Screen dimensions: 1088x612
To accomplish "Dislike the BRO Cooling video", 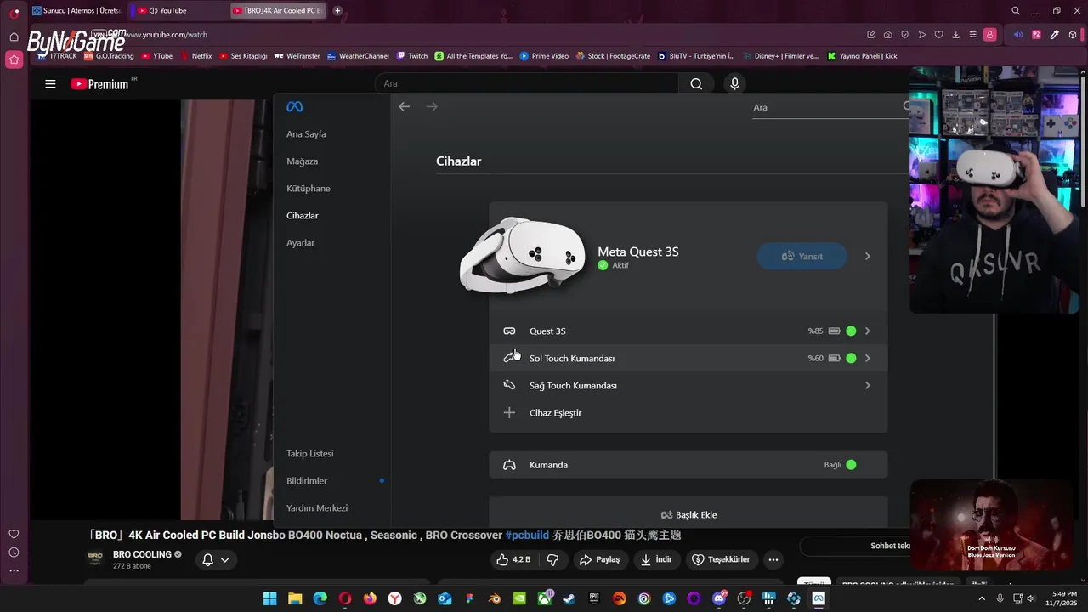I will coord(552,559).
